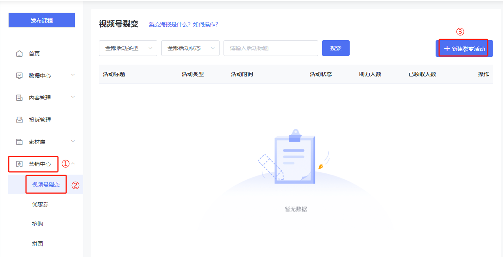The image size is (503, 257).
Task: Expand the 数据中心 chevron
Action: (x=73, y=75)
